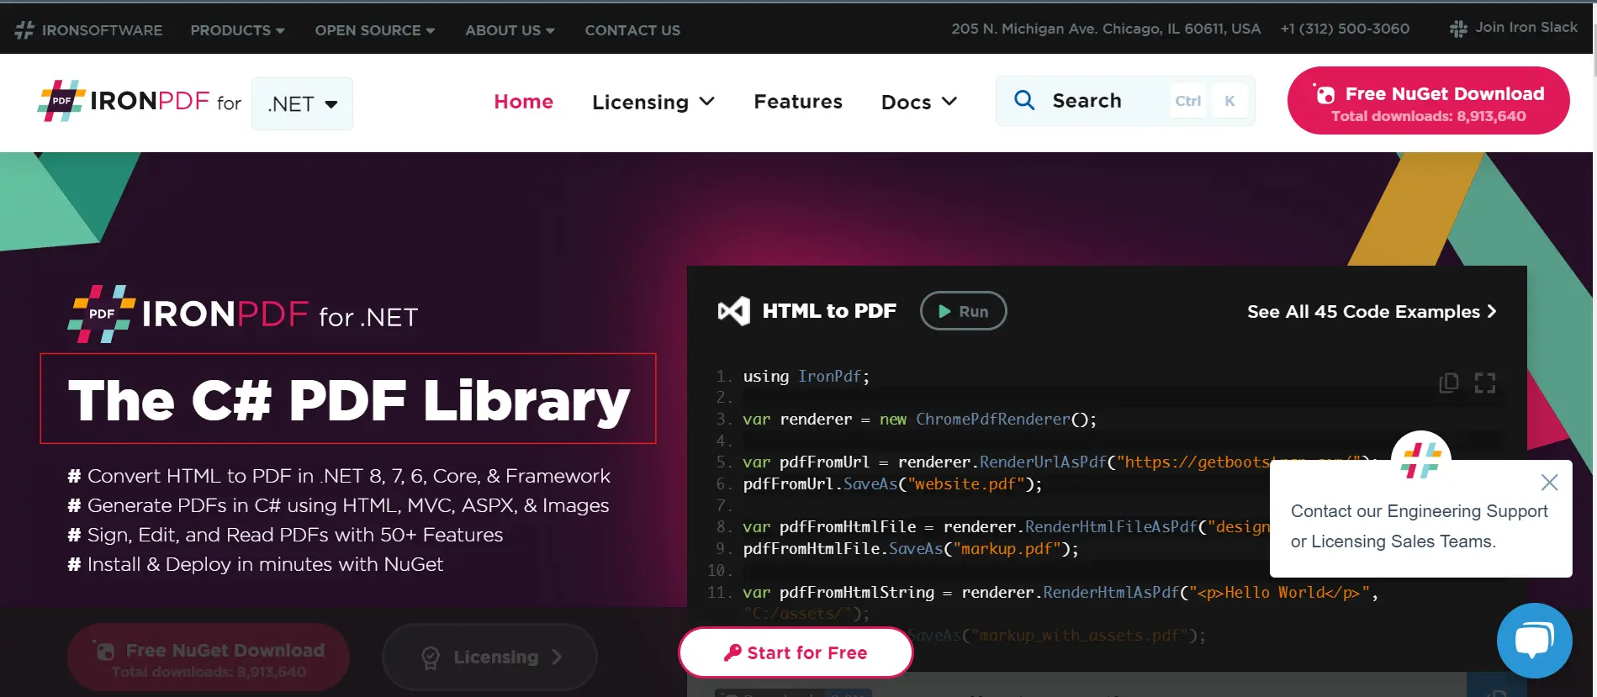Click the NuGet package icon in the header button
The image size is (1597, 697).
click(x=1325, y=94)
